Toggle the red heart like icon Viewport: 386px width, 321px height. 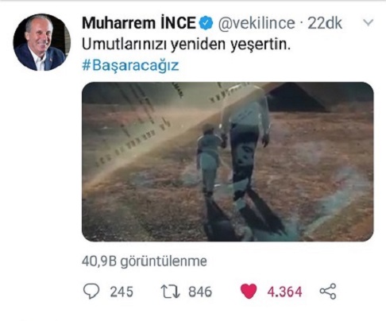[x=249, y=292]
